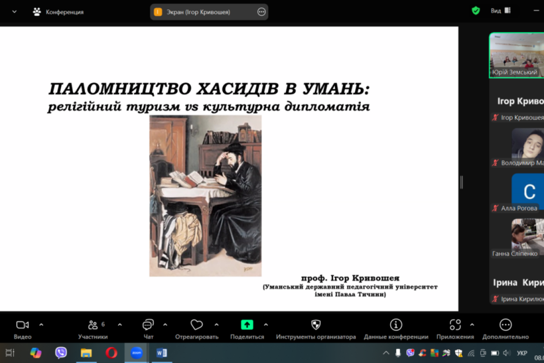Expand chat options chevron next to Чат

(x=165, y=325)
